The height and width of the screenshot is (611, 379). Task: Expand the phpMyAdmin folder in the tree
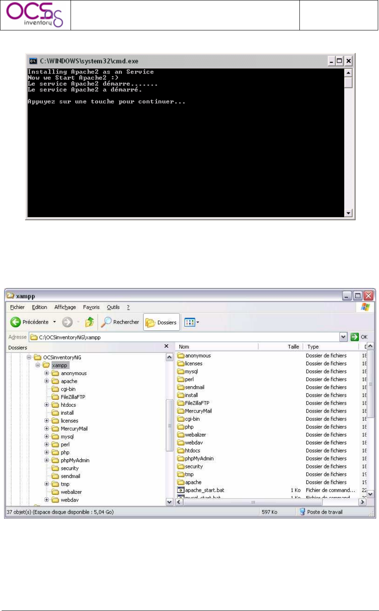(x=46, y=460)
